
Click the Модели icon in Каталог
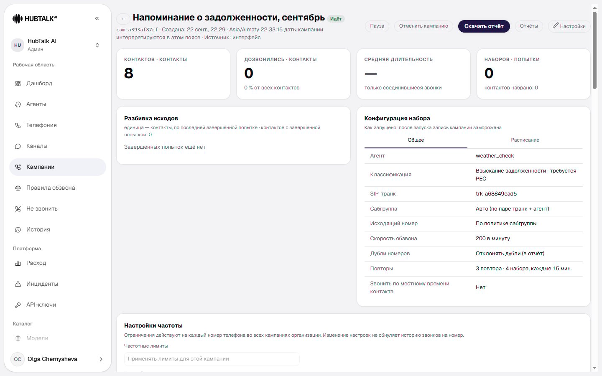(x=18, y=338)
